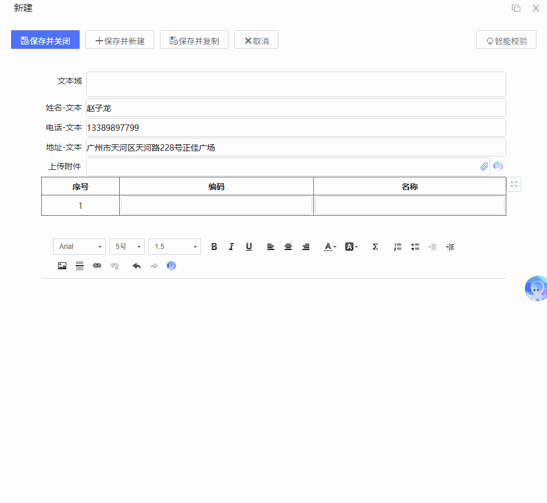This screenshot has width=547, height=503.
Task: Open the AI assistant beside the attachment field
Action: tap(498, 166)
